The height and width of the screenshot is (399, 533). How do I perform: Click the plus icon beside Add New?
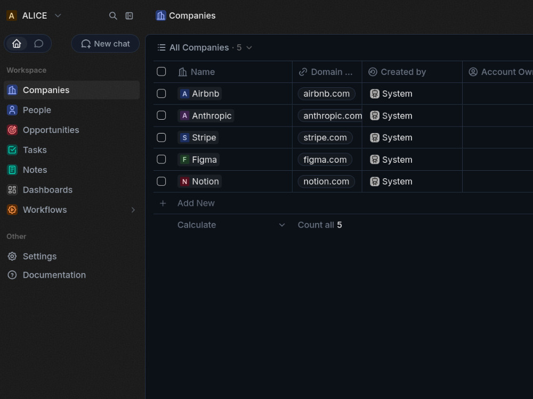click(163, 203)
